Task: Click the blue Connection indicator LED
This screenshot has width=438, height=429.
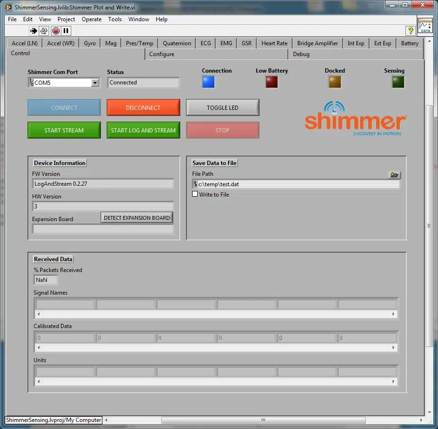Action: (209, 82)
